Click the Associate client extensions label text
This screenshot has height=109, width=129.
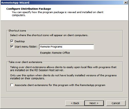click(x=60, y=85)
